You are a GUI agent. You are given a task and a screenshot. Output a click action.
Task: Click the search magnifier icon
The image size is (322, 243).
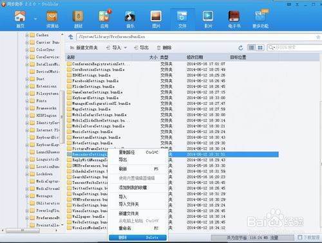click(x=271, y=48)
